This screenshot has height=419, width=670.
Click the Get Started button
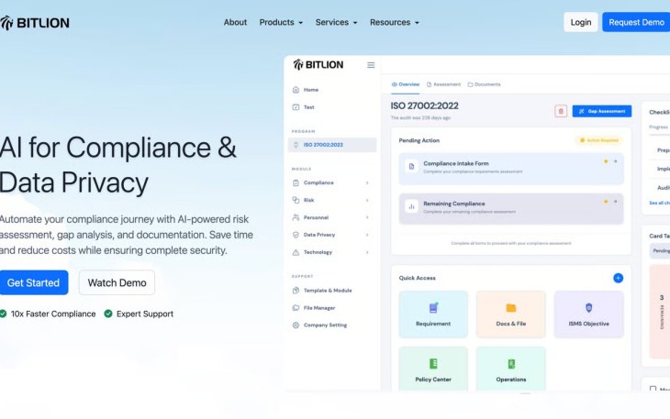pos(33,282)
